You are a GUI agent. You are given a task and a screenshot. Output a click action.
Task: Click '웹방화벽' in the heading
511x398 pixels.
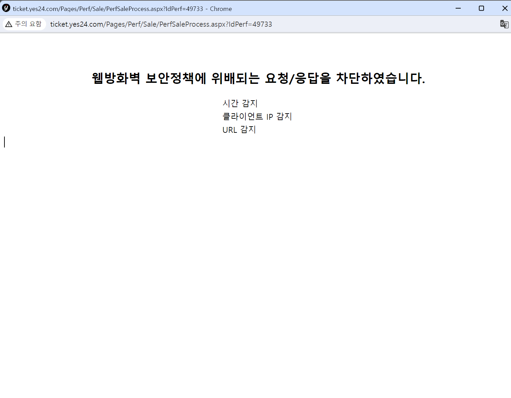tap(116, 78)
